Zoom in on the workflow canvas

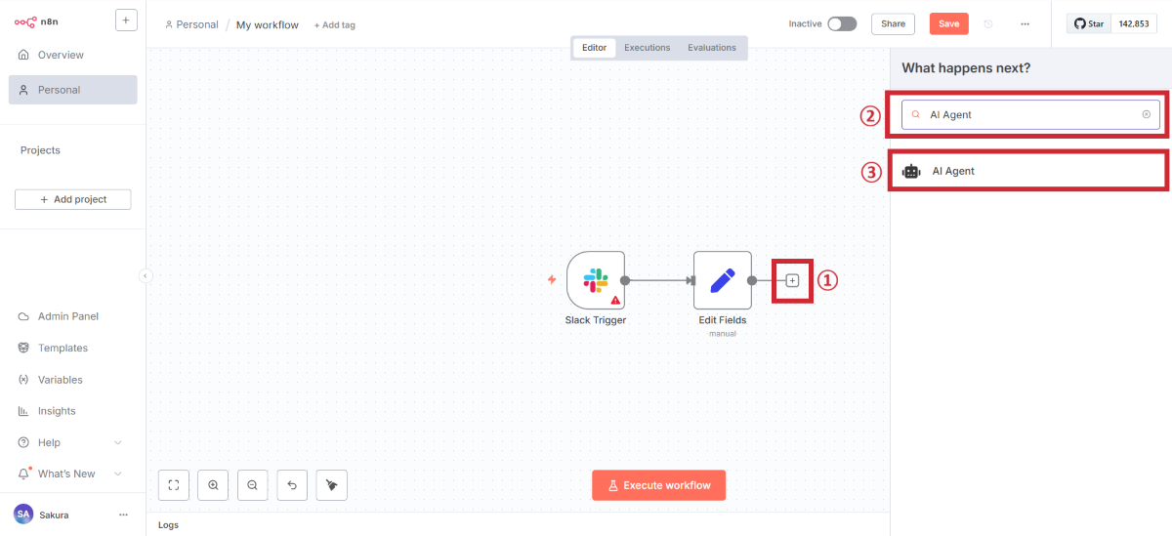(x=213, y=484)
